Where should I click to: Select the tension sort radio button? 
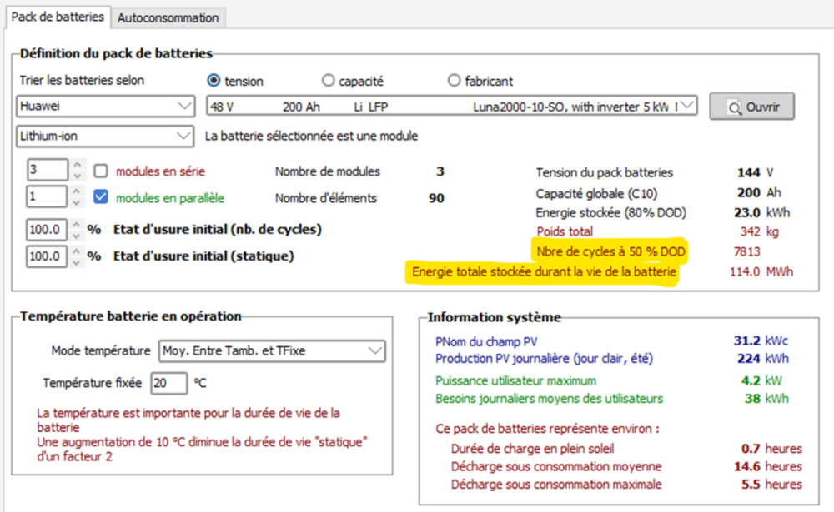click(x=214, y=81)
